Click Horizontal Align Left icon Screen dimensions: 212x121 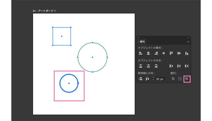point(141,53)
